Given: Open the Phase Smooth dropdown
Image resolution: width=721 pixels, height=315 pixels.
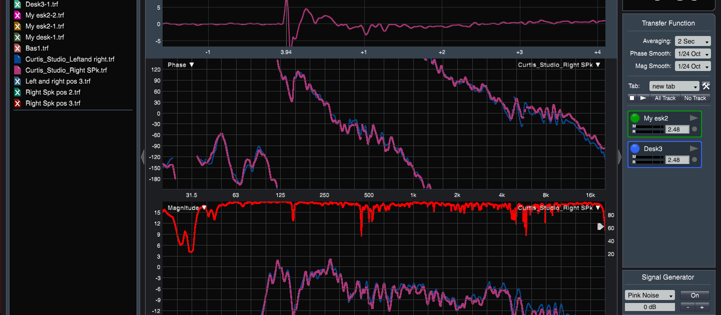Looking at the screenshot, I should click(x=692, y=54).
